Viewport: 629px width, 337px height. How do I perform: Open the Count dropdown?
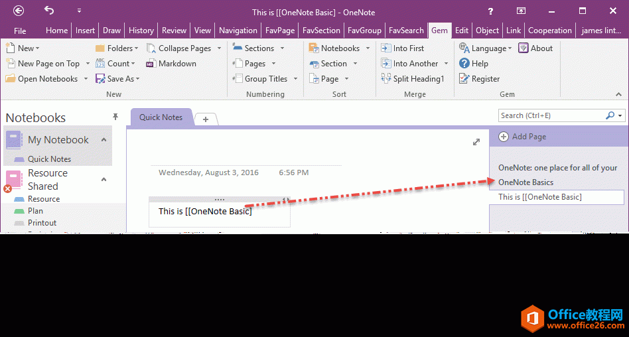(x=115, y=64)
